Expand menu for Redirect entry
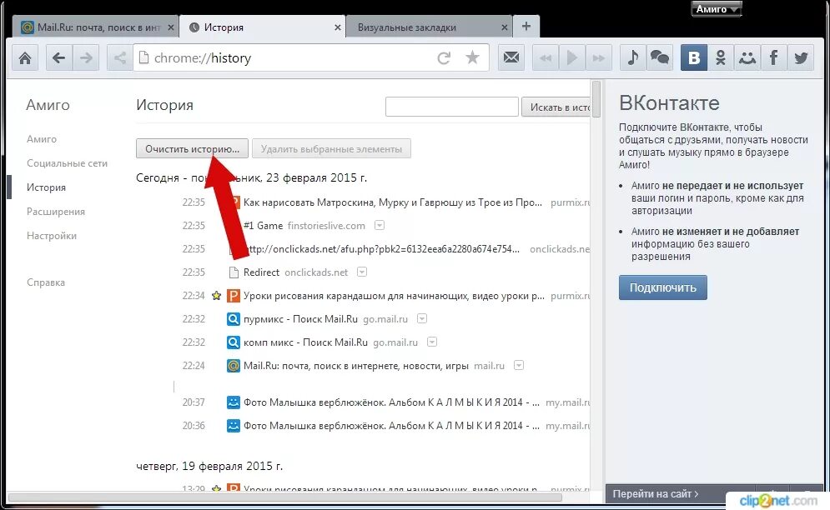This screenshot has width=830, height=510. pyautogui.click(x=362, y=272)
